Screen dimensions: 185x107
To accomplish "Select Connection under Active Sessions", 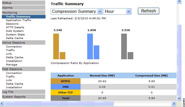I will click(x=14, y=47).
